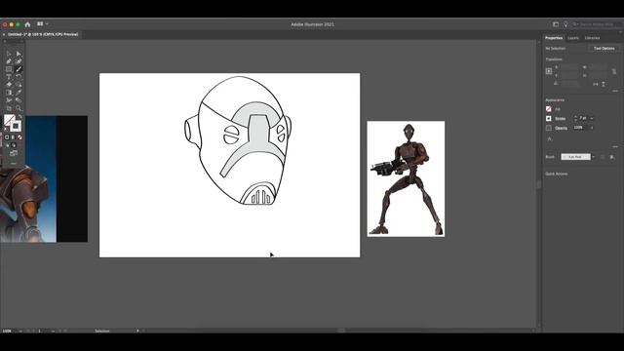Change the screen mode in toolbar

pos(14,153)
